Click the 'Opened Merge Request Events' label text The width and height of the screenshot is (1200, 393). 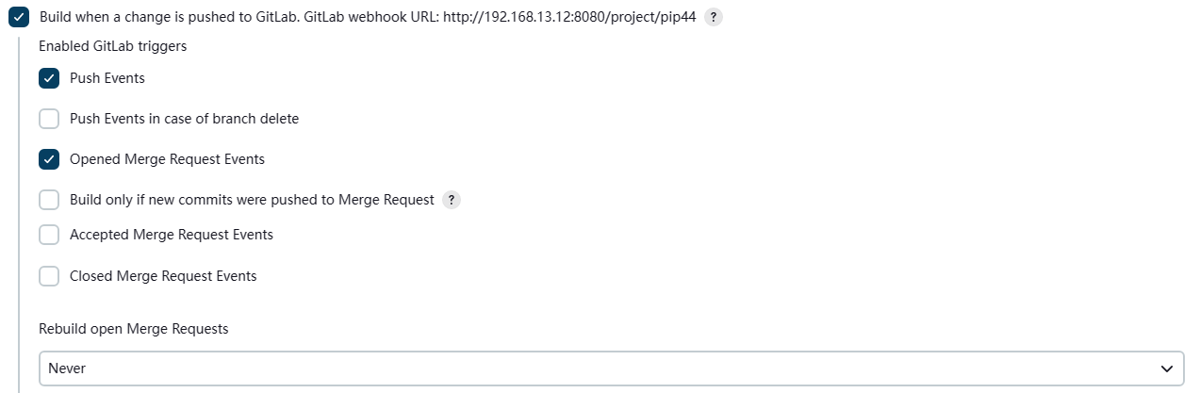pos(167,159)
